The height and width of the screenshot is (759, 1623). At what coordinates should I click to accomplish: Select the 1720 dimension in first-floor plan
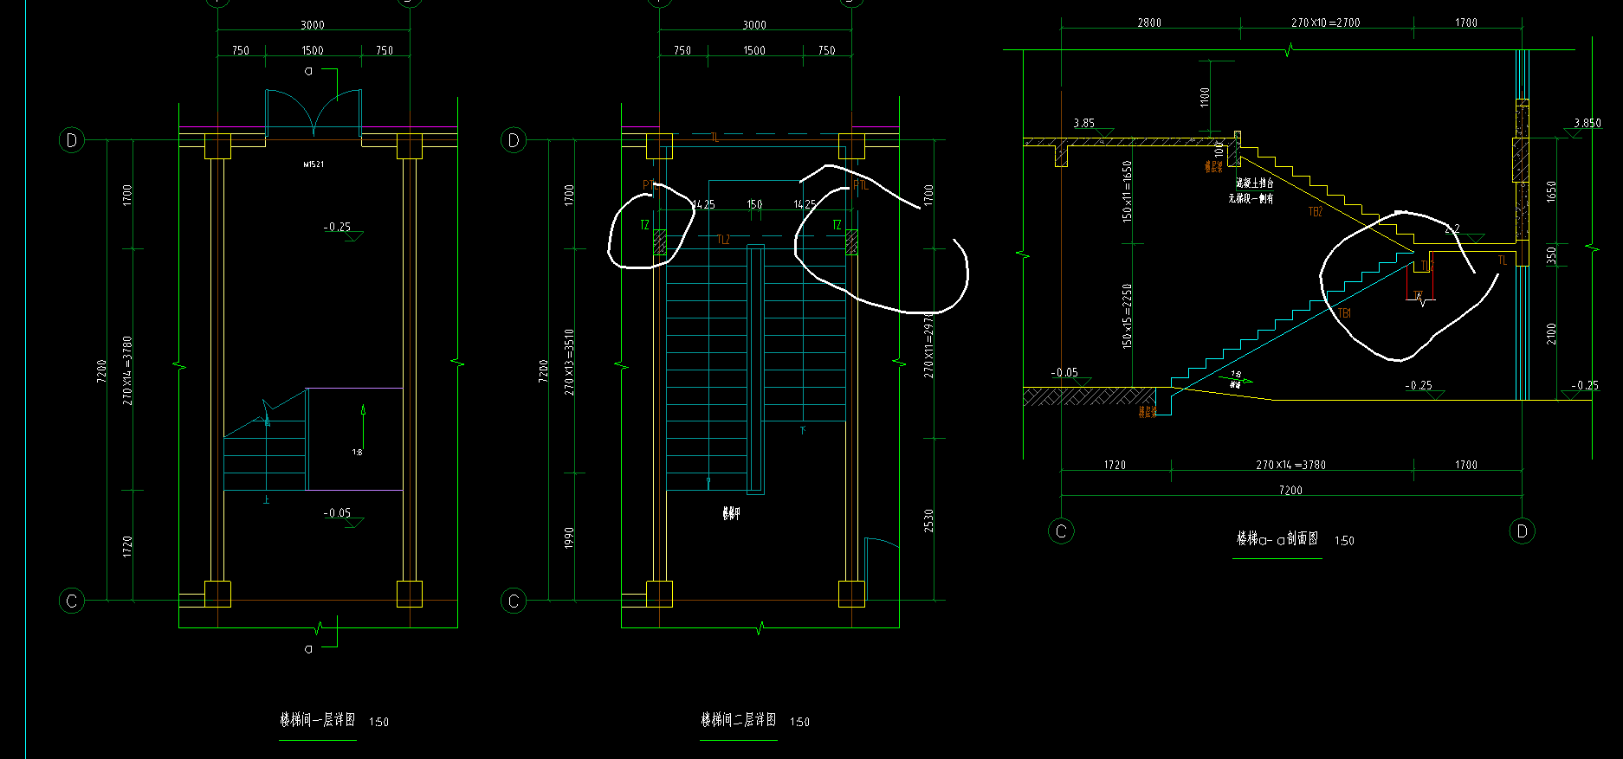coord(127,546)
